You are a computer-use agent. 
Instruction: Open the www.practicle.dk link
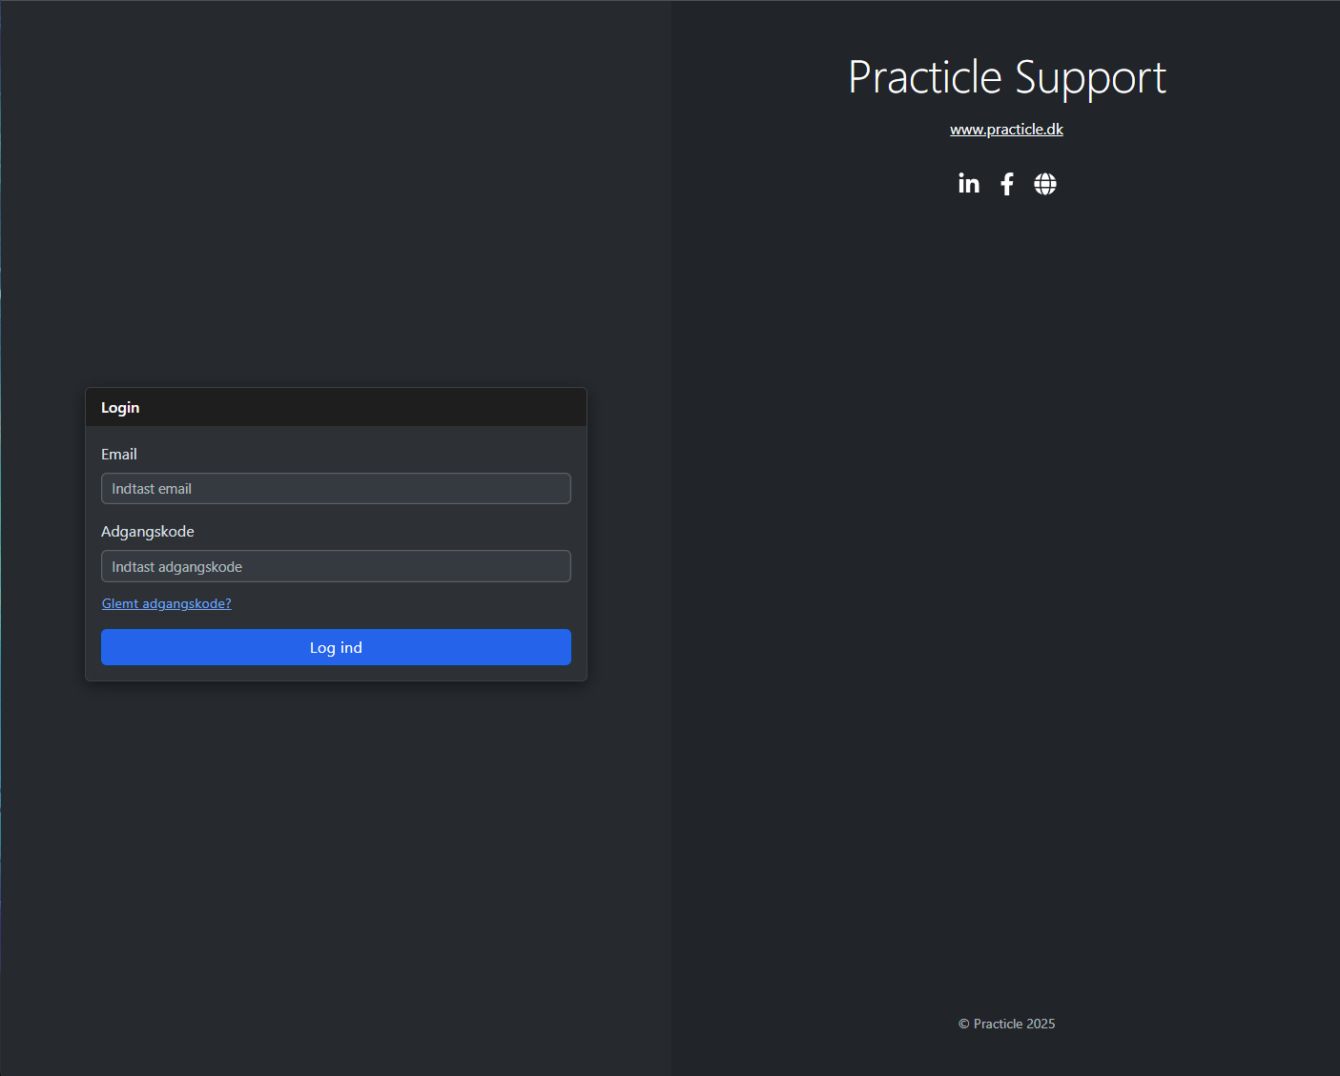click(1006, 130)
